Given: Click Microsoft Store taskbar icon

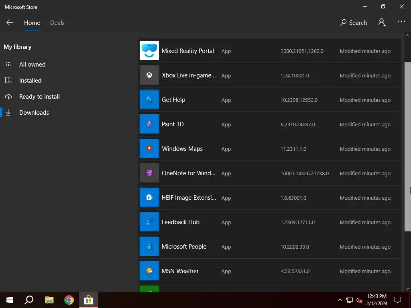Looking at the screenshot, I should point(89,300).
